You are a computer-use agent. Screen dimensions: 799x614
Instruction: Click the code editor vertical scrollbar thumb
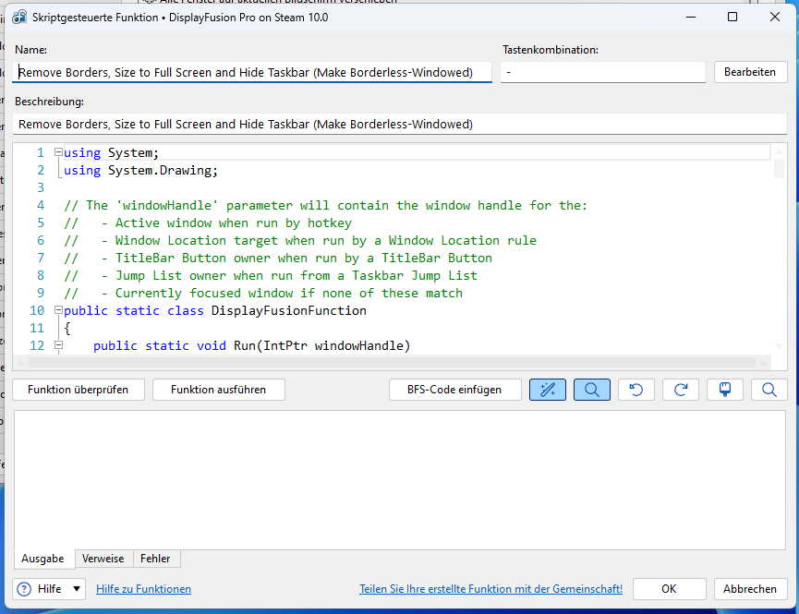click(779, 168)
